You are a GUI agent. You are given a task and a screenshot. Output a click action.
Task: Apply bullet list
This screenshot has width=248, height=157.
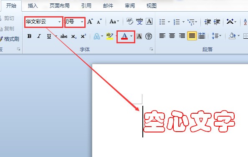click(x=162, y=22)
